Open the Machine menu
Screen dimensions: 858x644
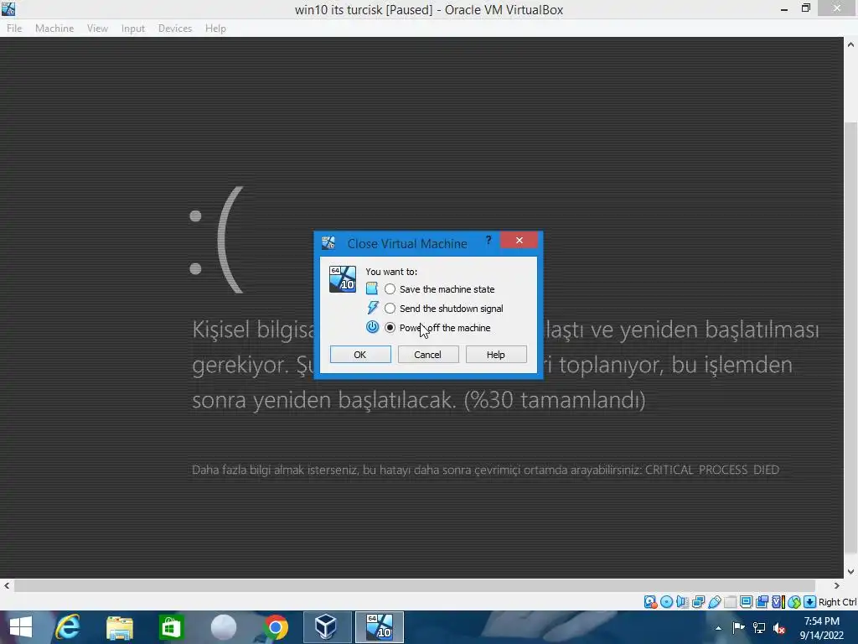click(54, 29)
